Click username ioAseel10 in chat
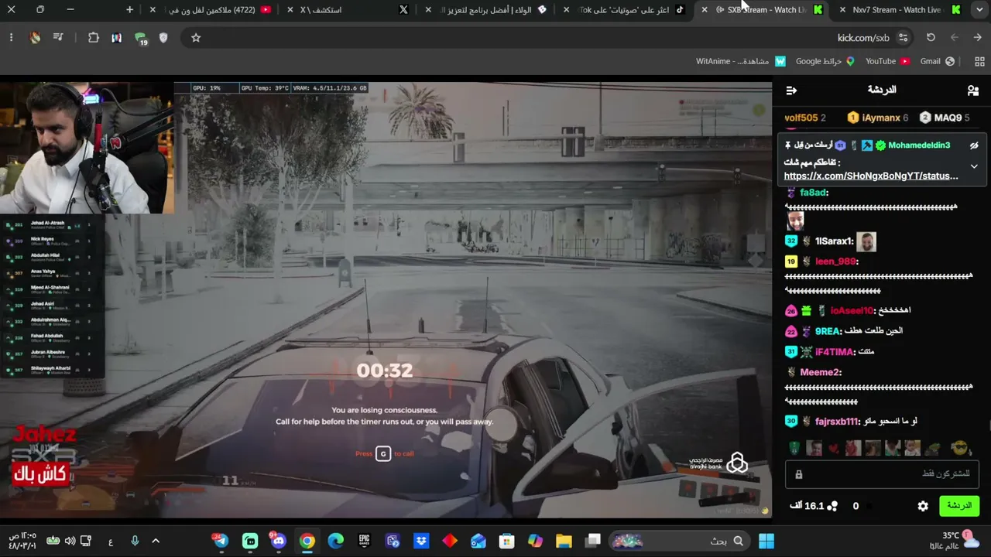The height and width of the screenshot is (557, 991). 852,311
